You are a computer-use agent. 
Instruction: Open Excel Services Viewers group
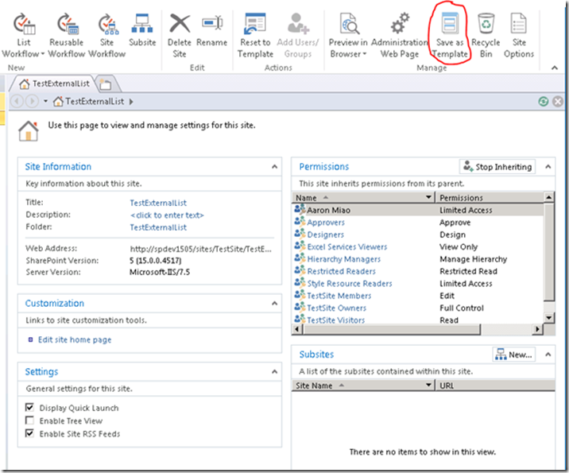pyautogui.click(x=347, y=247)
